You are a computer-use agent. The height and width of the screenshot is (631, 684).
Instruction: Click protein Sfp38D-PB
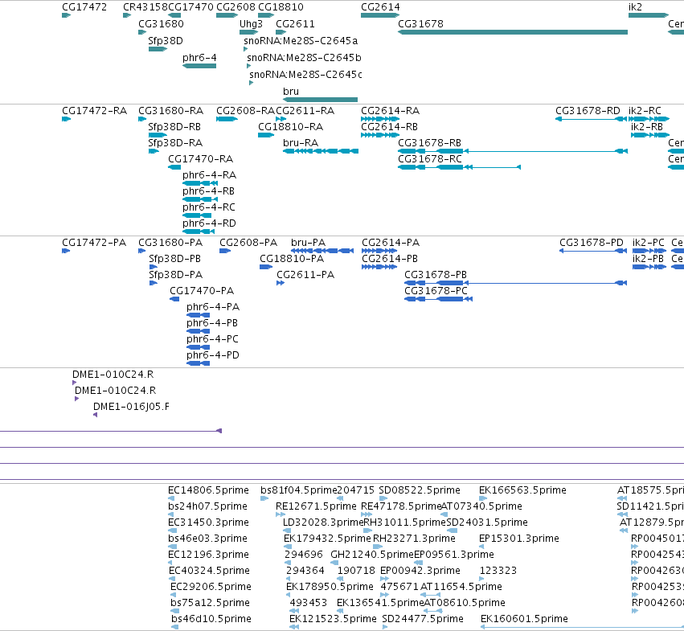click(174, 259)
